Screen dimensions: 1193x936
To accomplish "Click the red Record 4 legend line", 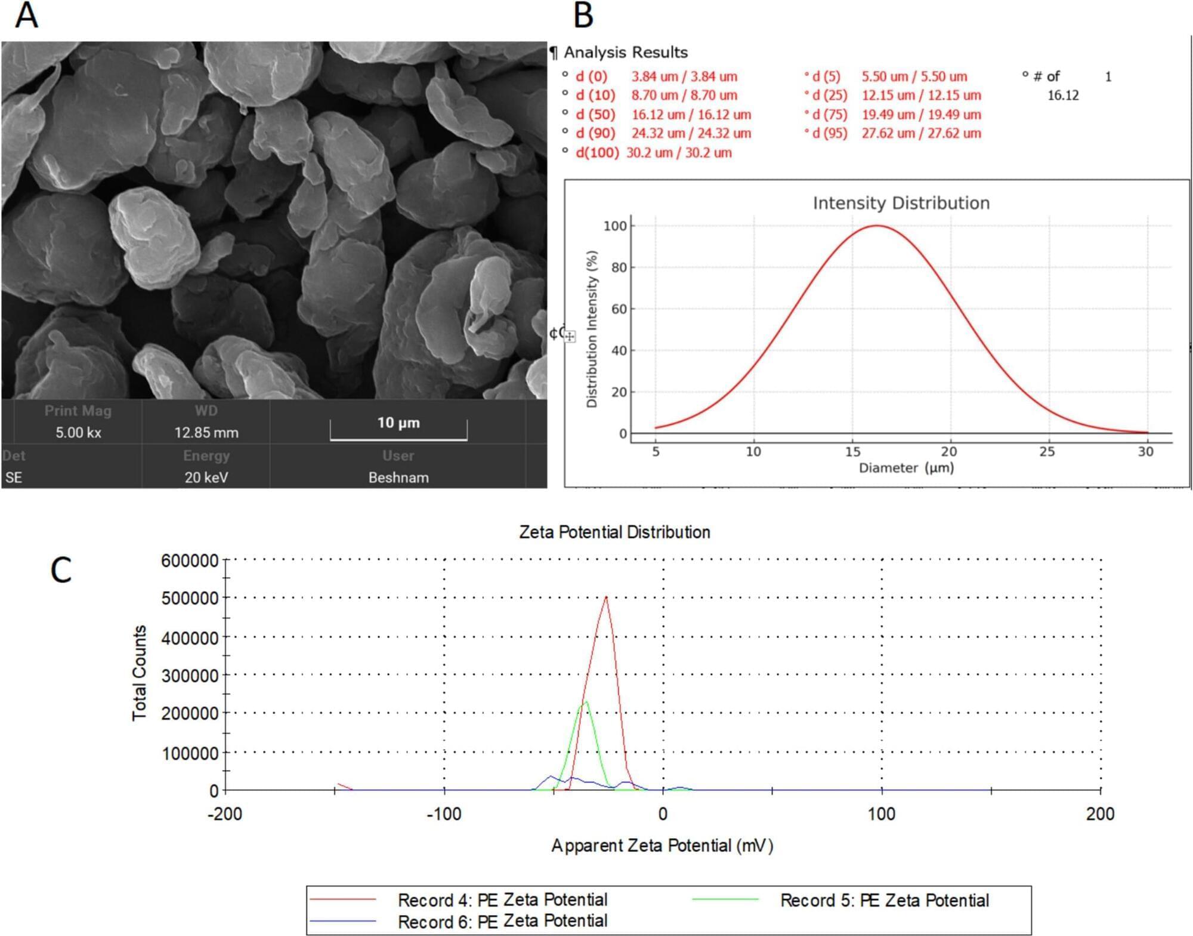I will pyautogui.click(x=343, y=900).
